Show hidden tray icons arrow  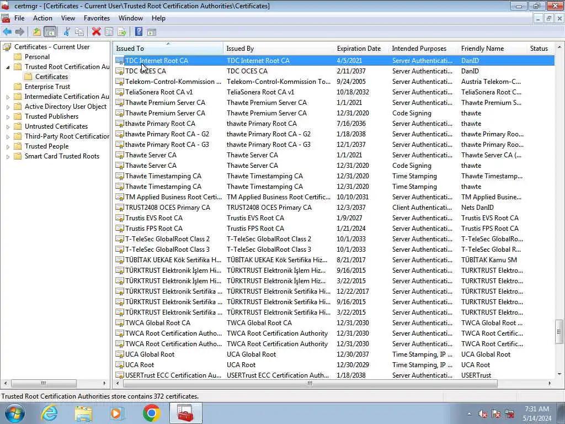click(x=469, y=414)
